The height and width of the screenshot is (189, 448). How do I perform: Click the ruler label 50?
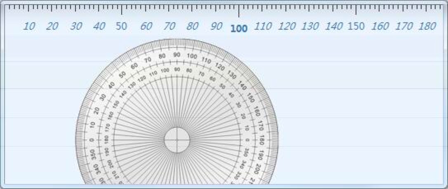click(x=121, y=26)
